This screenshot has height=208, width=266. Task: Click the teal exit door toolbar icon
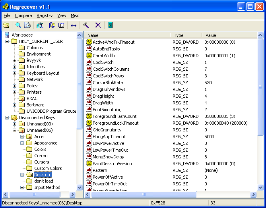pos(111,25)
